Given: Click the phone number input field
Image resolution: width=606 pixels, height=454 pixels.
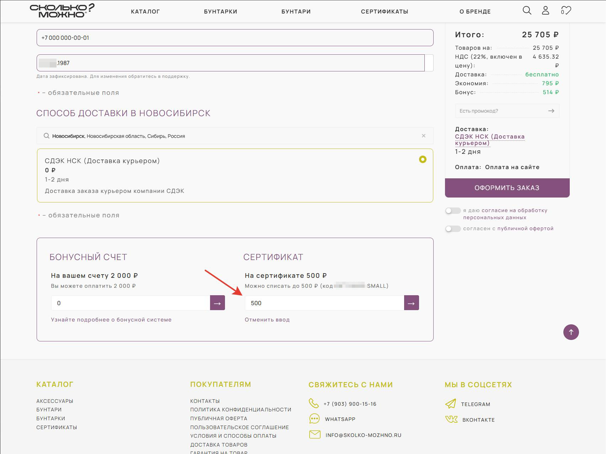Looking at the screenshot, I should [x=235, y=38].
